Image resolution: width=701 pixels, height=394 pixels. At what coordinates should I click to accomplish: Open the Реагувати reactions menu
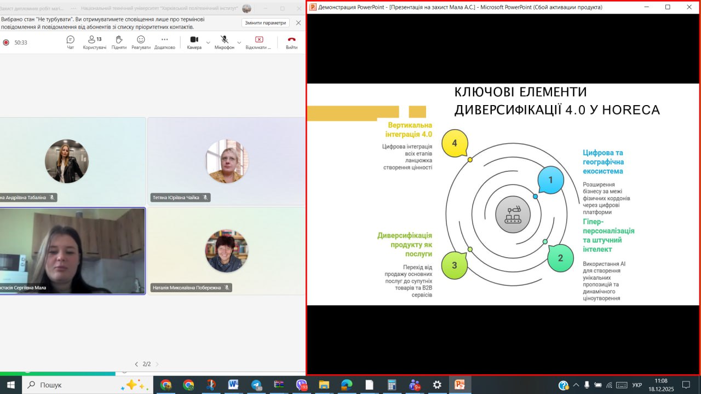coord(141,42)
